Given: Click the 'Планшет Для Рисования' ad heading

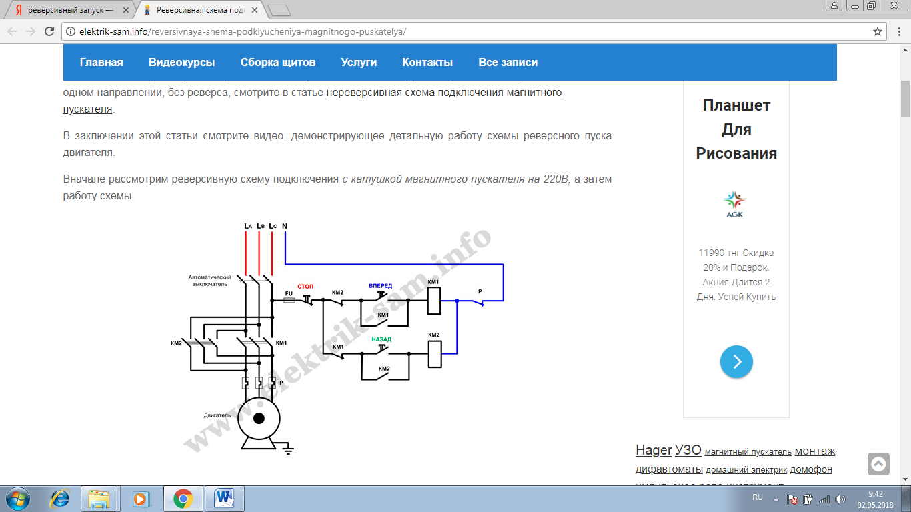Looking at the screenshot, I should 736,129.
